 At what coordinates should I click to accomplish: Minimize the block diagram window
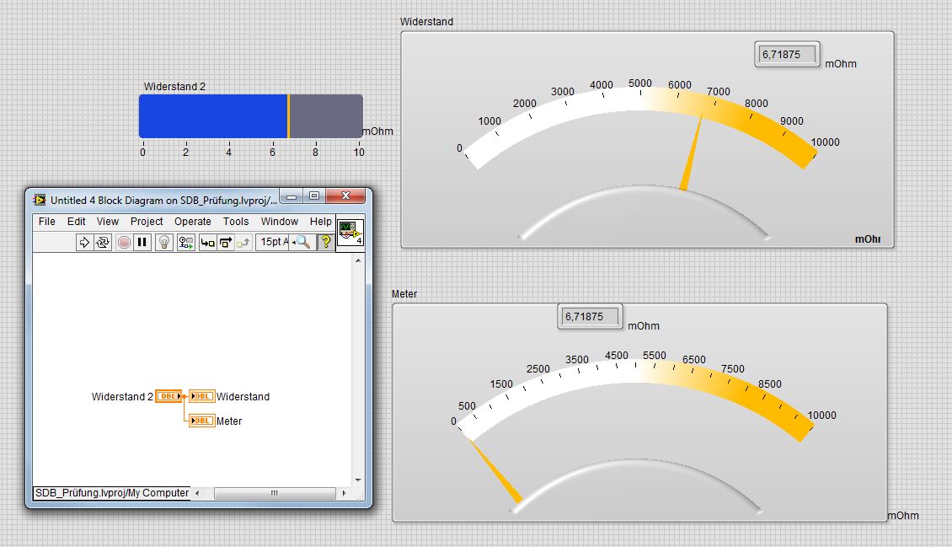click(292, 196)
